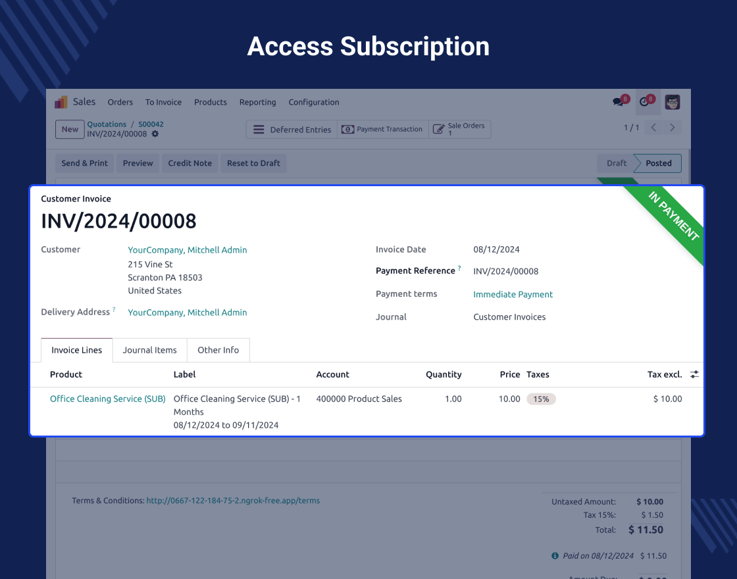Click the Quantity cell 1.00

[x=453, y=399]
